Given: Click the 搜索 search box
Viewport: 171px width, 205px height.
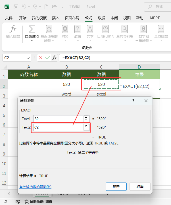Looking at the screenshot, I should (158, 7).
